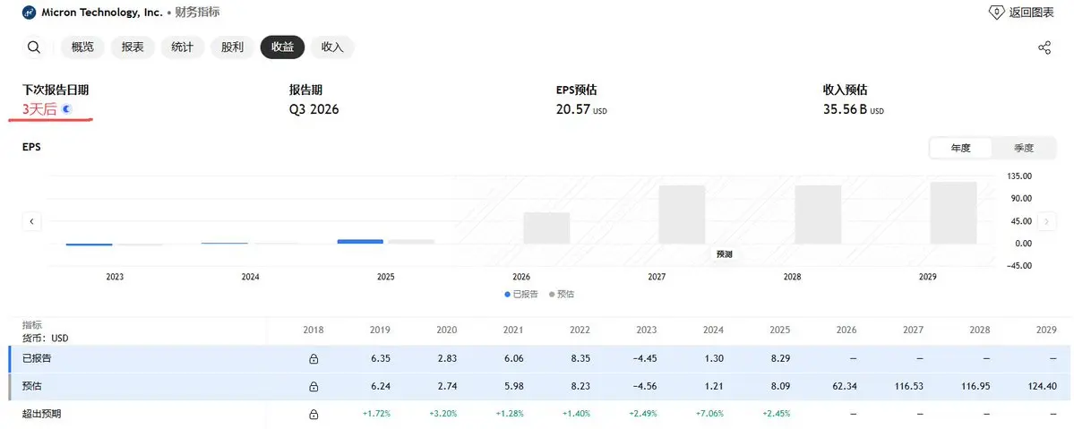The image size is (1074, 429).
Task: Click the 2025 reported blue bar
Action: pyautogui.click(x=360, y=241)
